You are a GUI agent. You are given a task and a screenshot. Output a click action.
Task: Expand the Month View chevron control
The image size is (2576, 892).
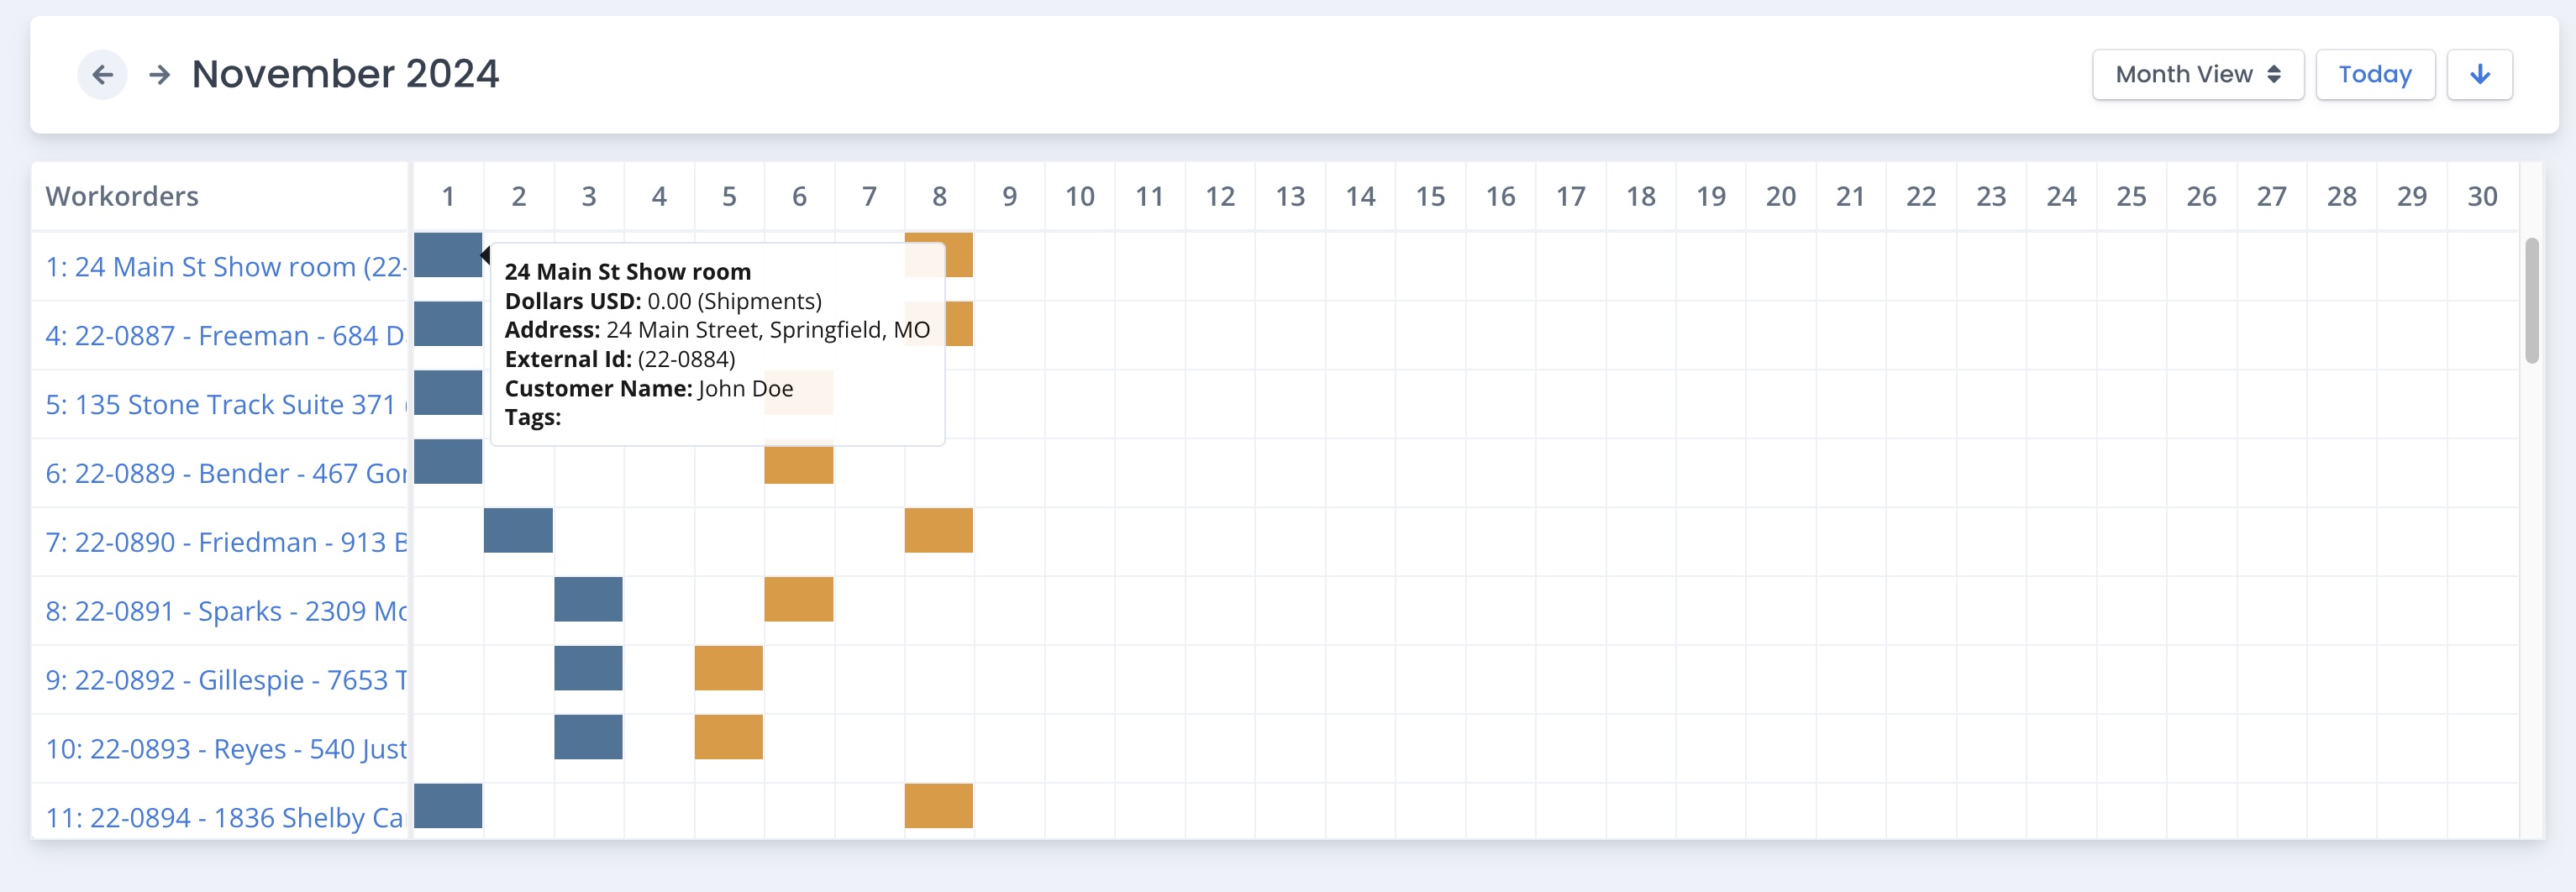click(2272, 74)
